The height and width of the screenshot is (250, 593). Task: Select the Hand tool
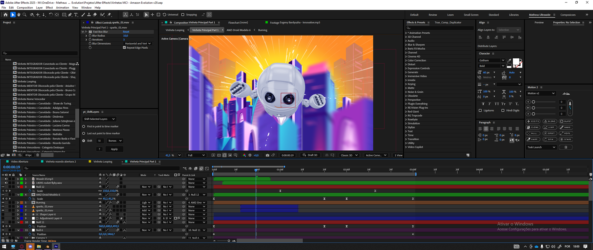pos(19,15)
